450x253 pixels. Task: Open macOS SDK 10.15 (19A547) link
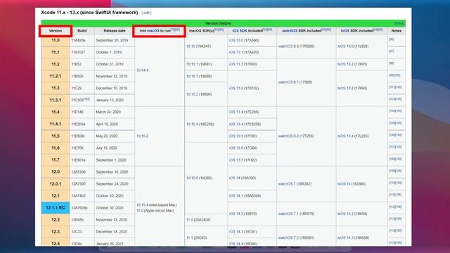(x=198, y=46)
